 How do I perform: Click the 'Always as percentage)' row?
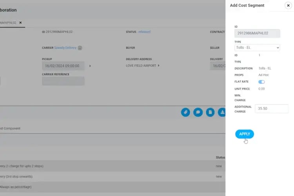point(113,187)
